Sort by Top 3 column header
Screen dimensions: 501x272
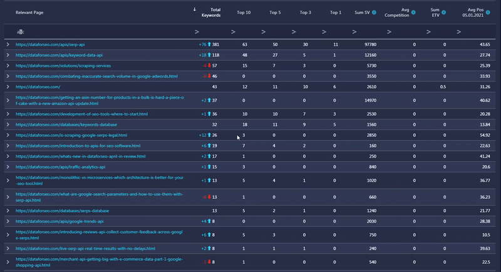pyautogui.click(x=305, y=13)
